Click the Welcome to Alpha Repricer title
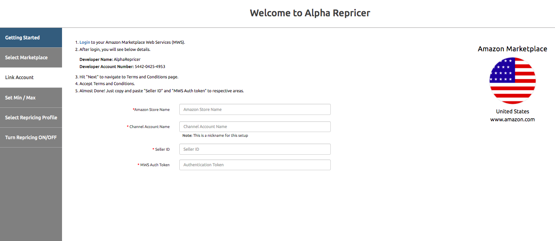Image resolution: width=555 pixels, height=241 pixels. [310, 13]
